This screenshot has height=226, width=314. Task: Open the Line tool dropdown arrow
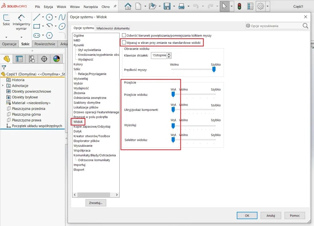(x=43, y=17)
